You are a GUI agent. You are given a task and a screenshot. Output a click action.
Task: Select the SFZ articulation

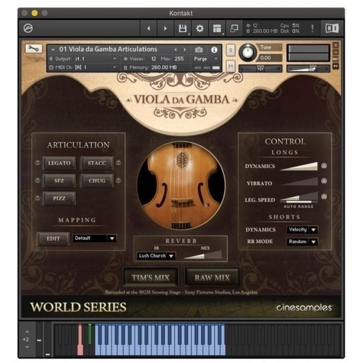pos(59,180)
